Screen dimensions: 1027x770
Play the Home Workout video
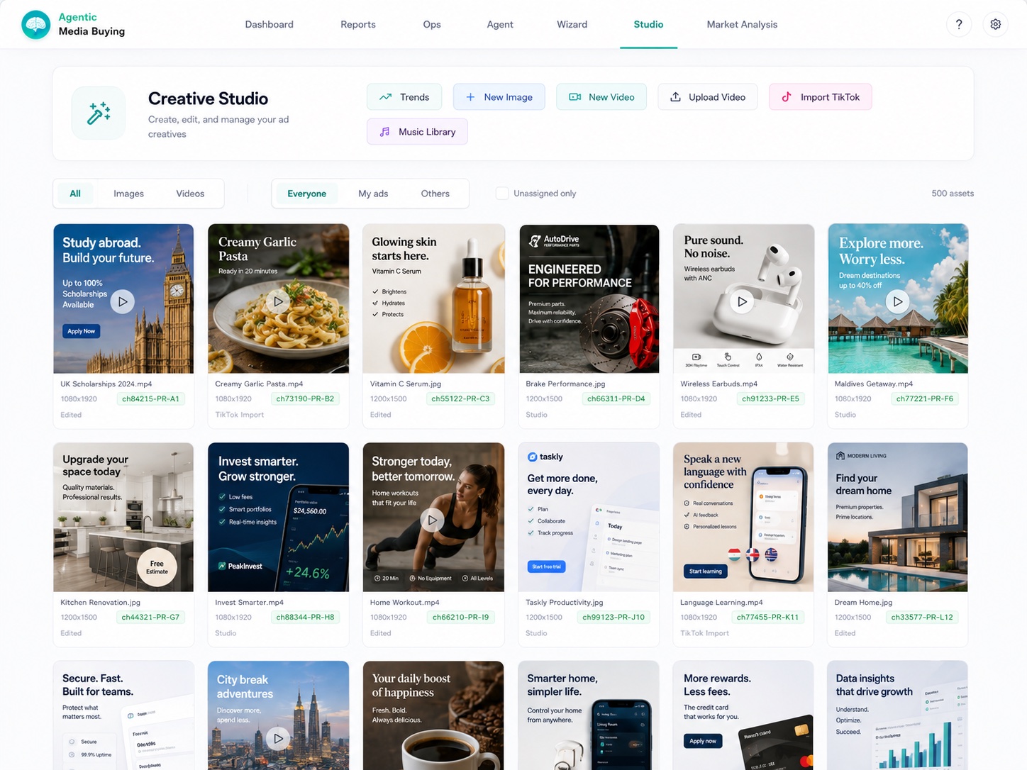[x=432, y=520]
